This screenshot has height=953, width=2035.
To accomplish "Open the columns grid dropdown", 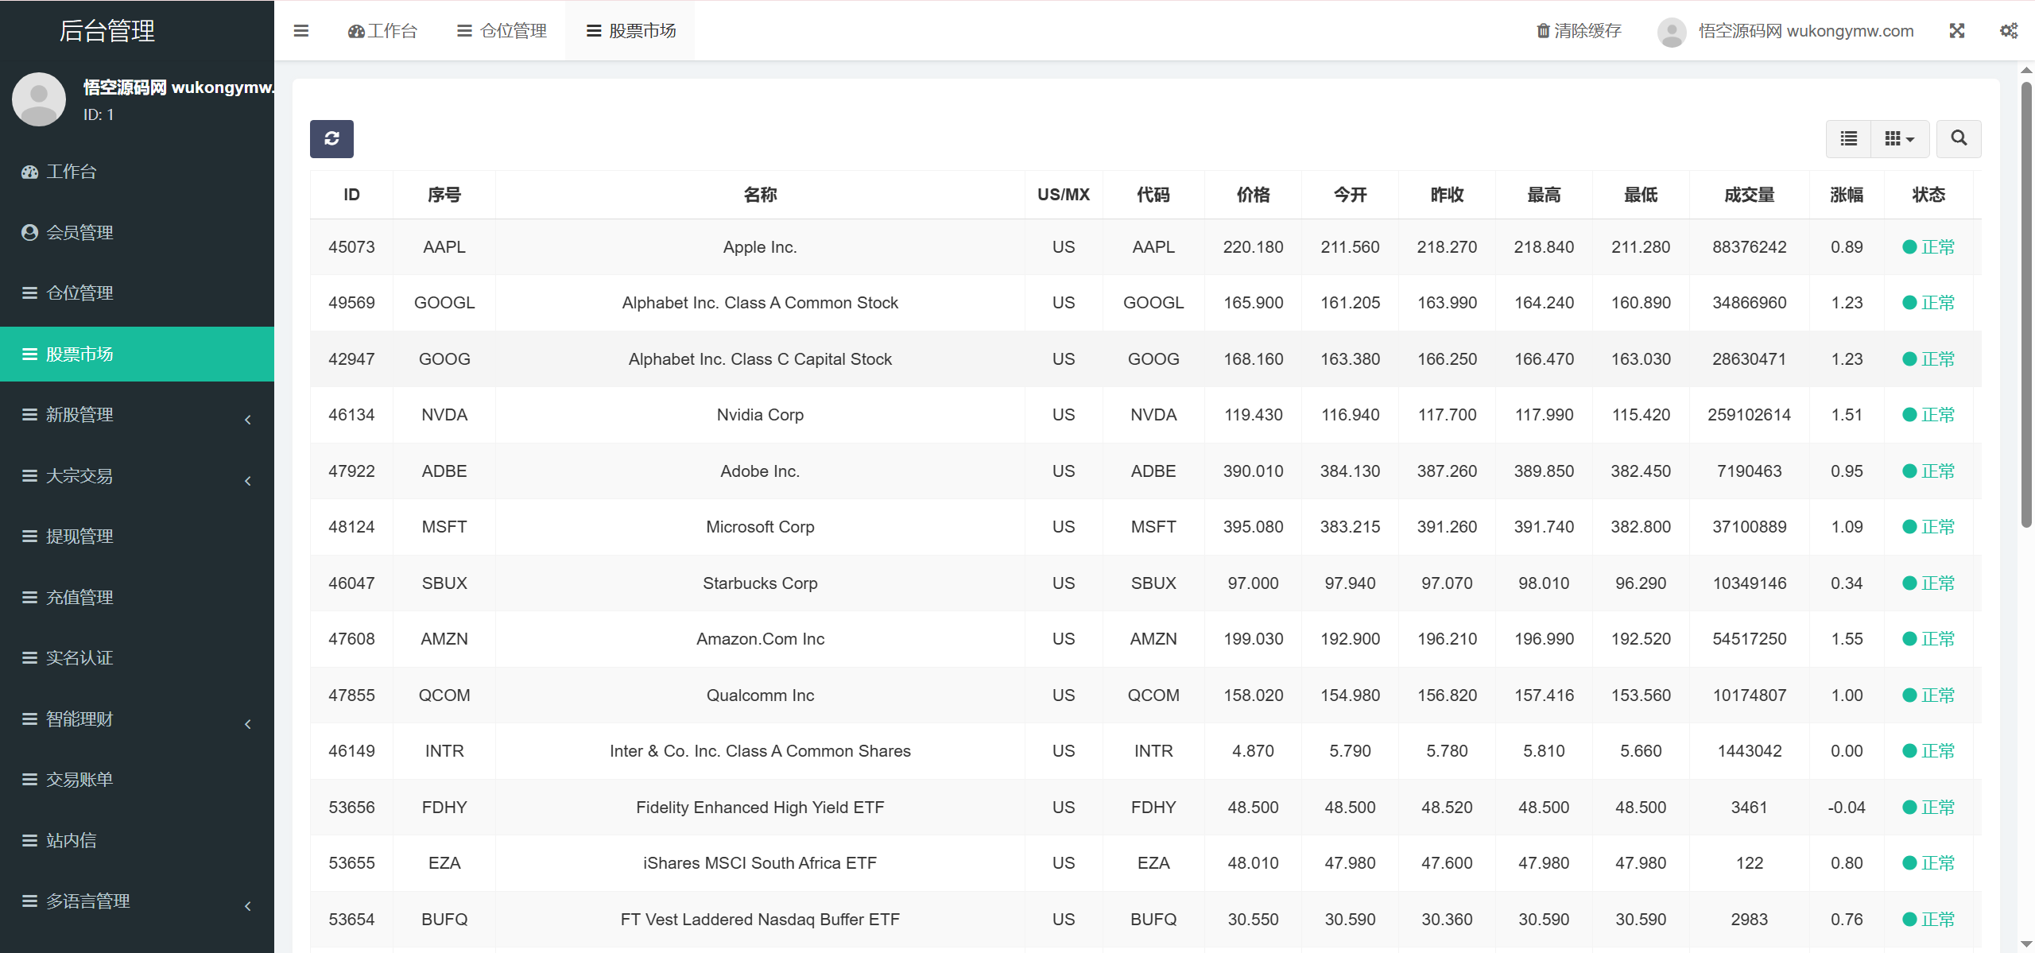I will point(1899,138).
